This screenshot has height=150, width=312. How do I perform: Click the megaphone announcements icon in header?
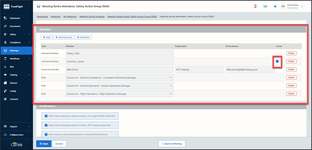(x=275, y=6)
